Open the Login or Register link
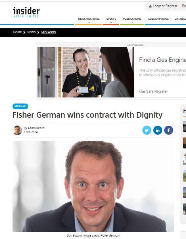Viewport: 186px width, 239px height. (165, 6)
